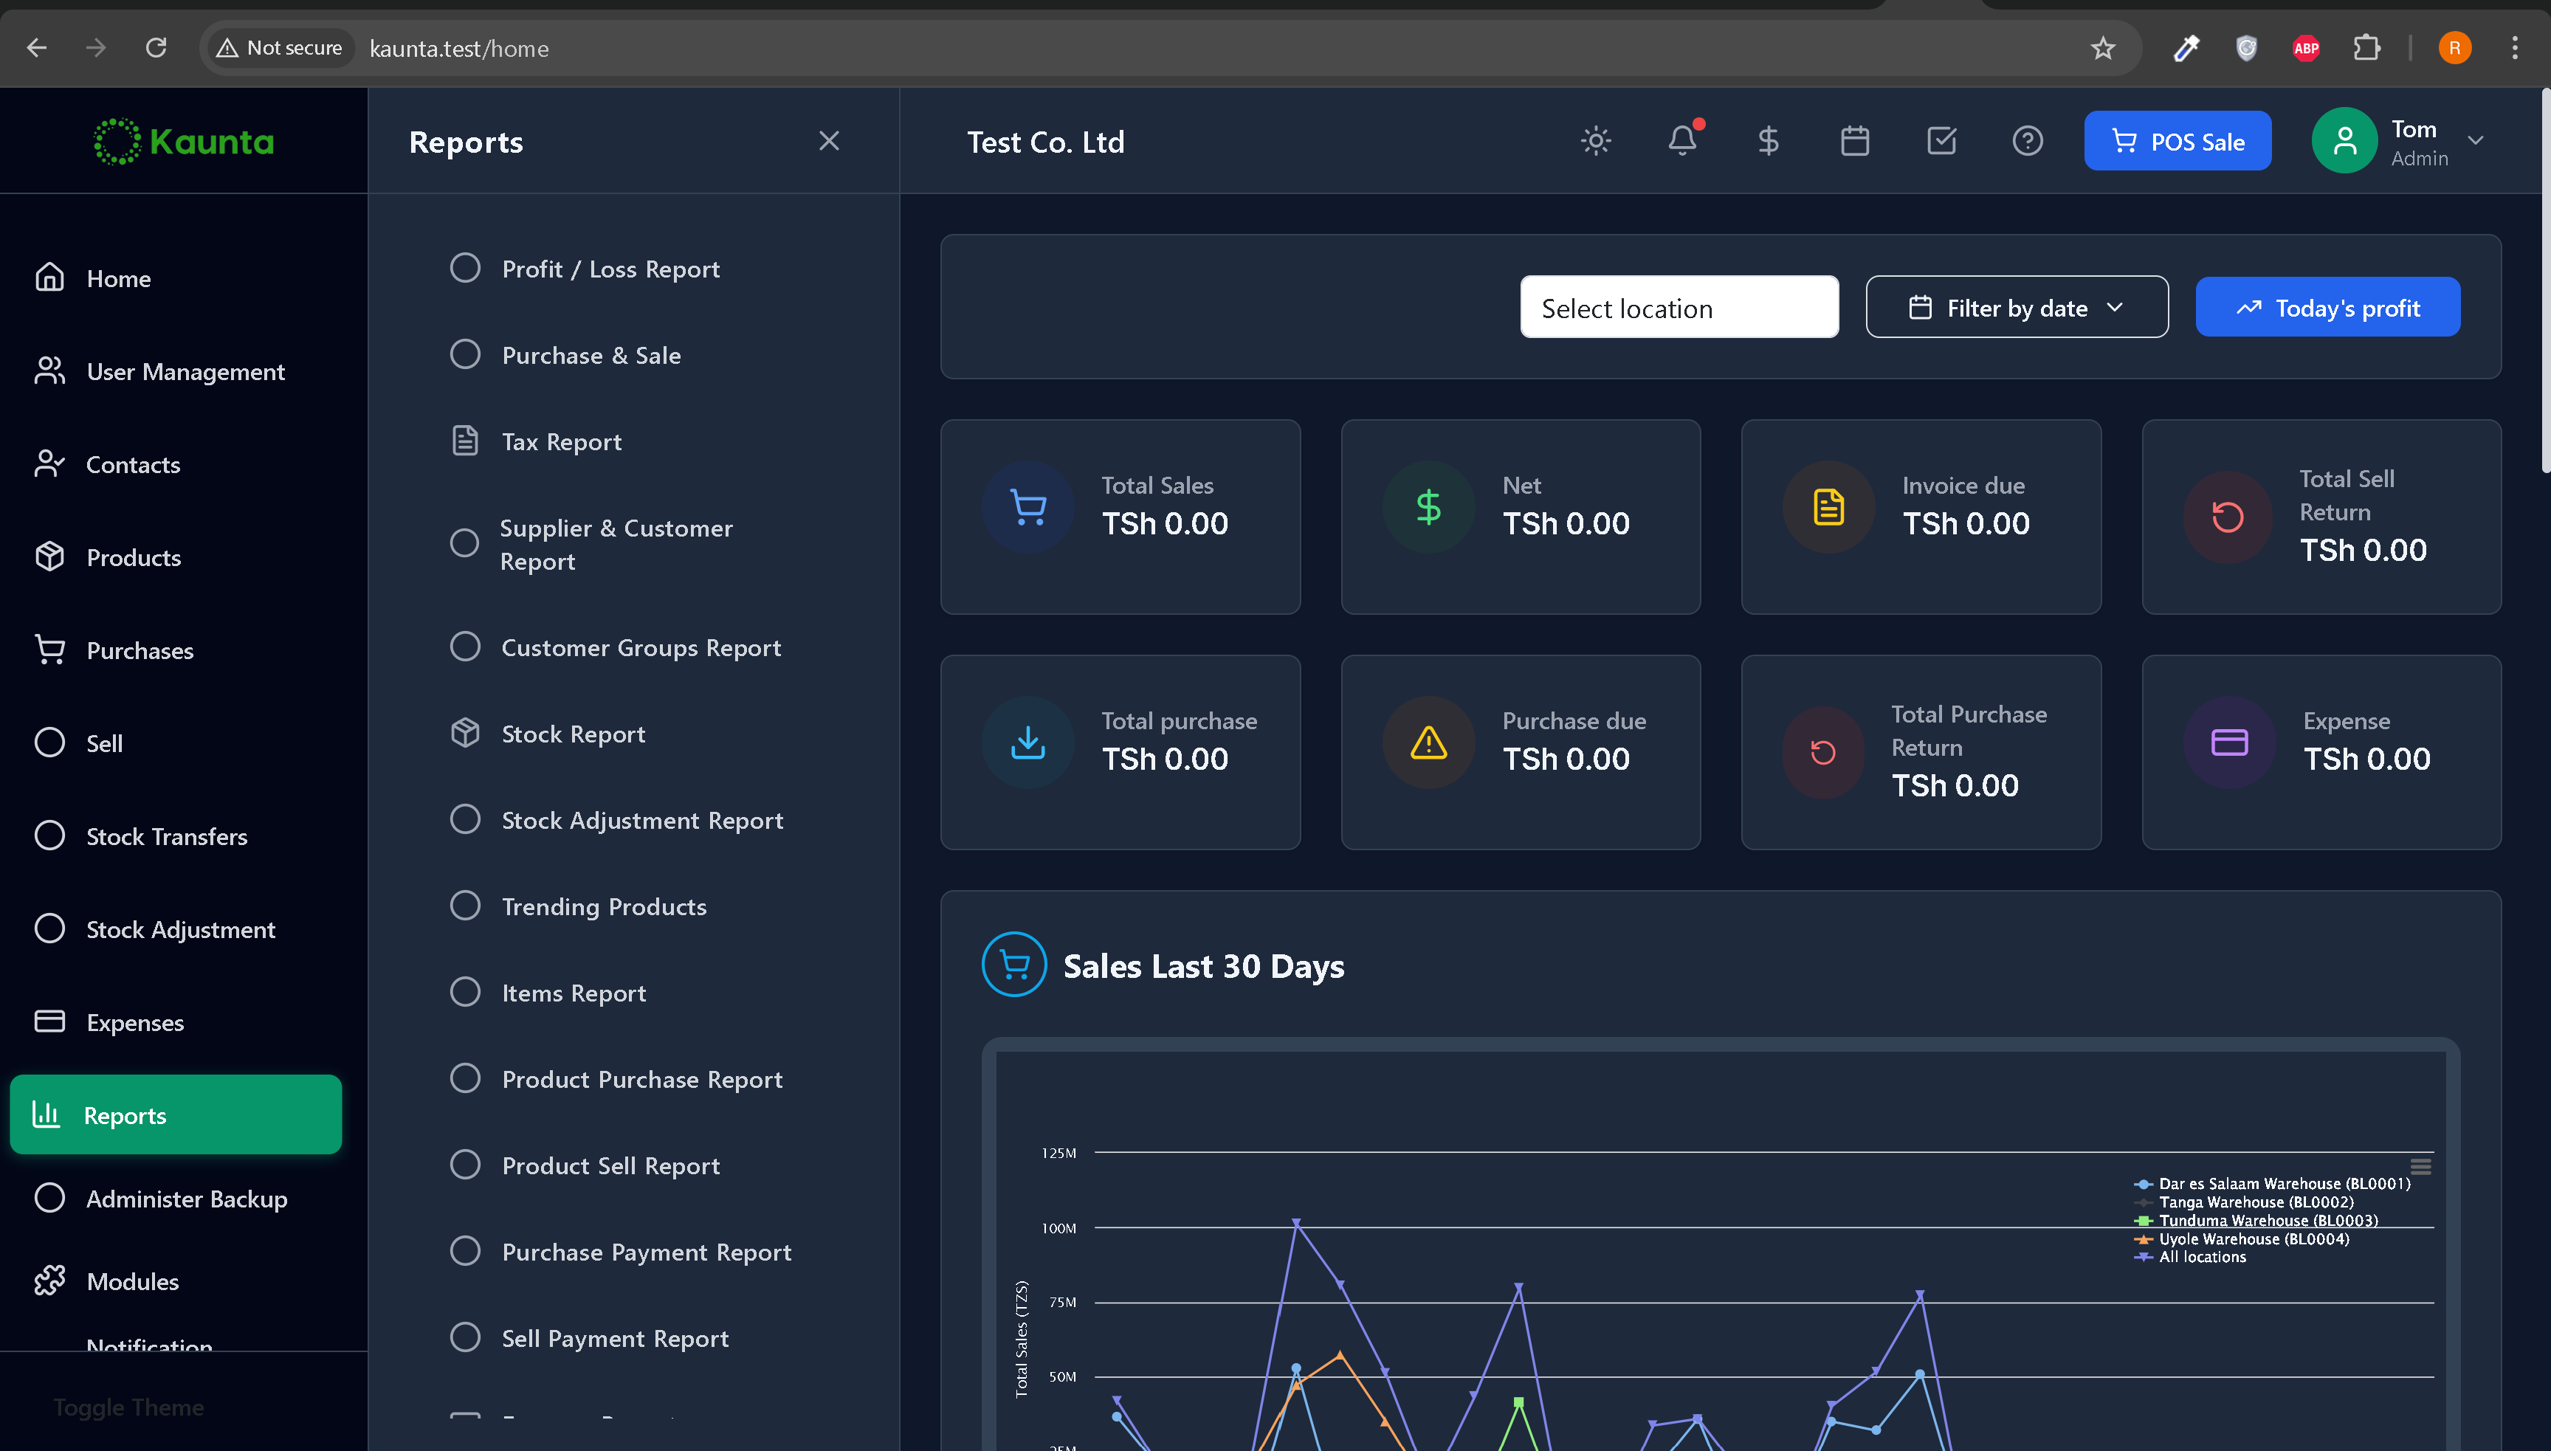The image size is (2551, 1451).
Task: Click the Expense card icon
Action: click(x=2229, y=742)
